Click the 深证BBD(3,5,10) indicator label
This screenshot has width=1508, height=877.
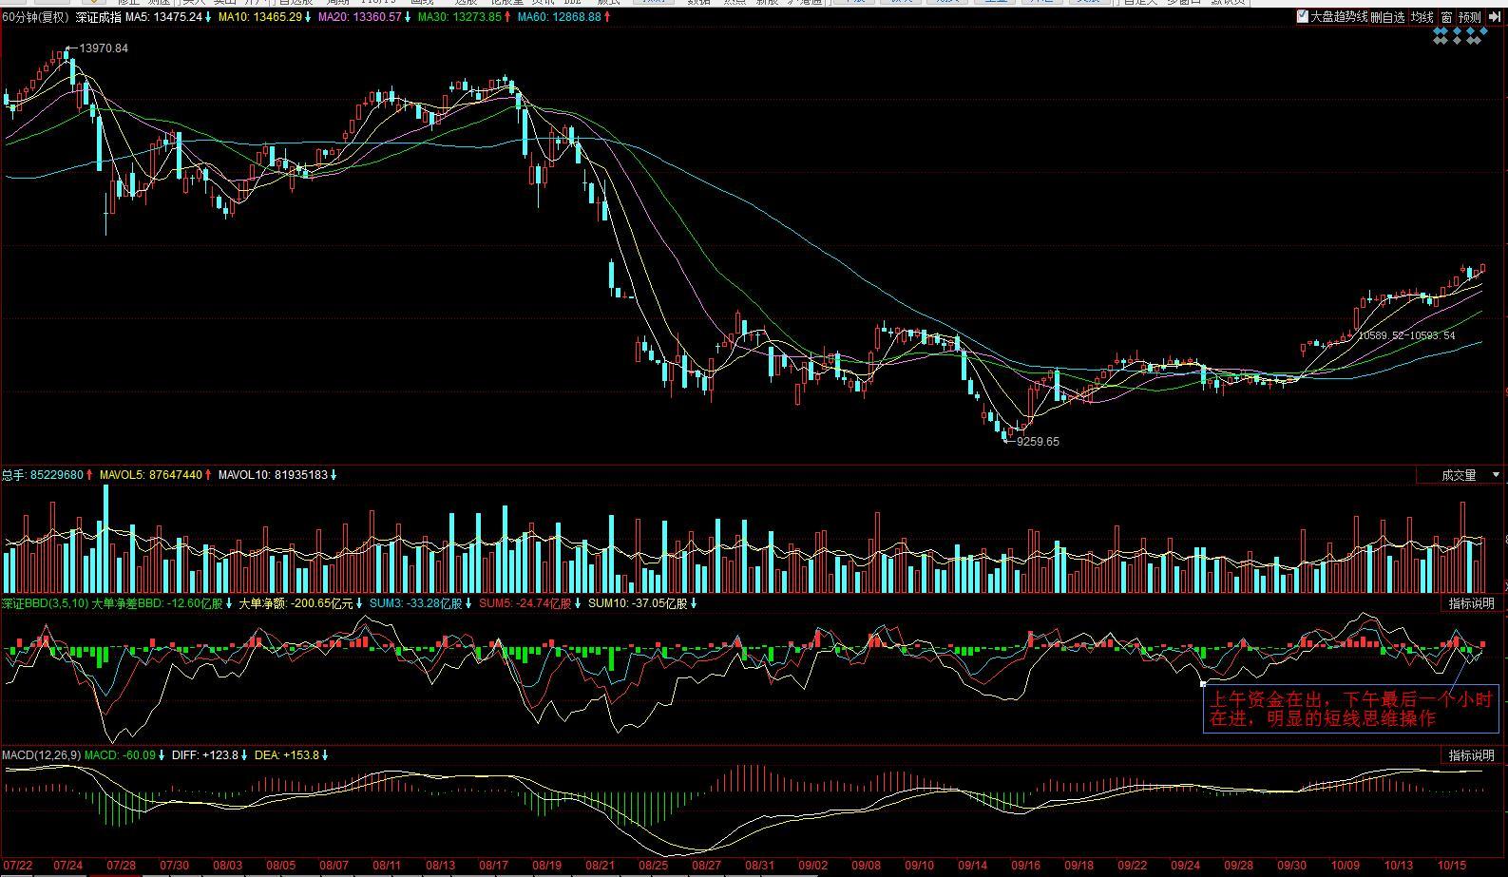pos(44,603)
